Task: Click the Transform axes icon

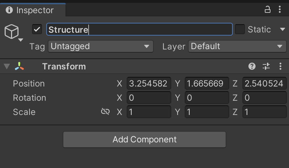Action: pos(20,66)
